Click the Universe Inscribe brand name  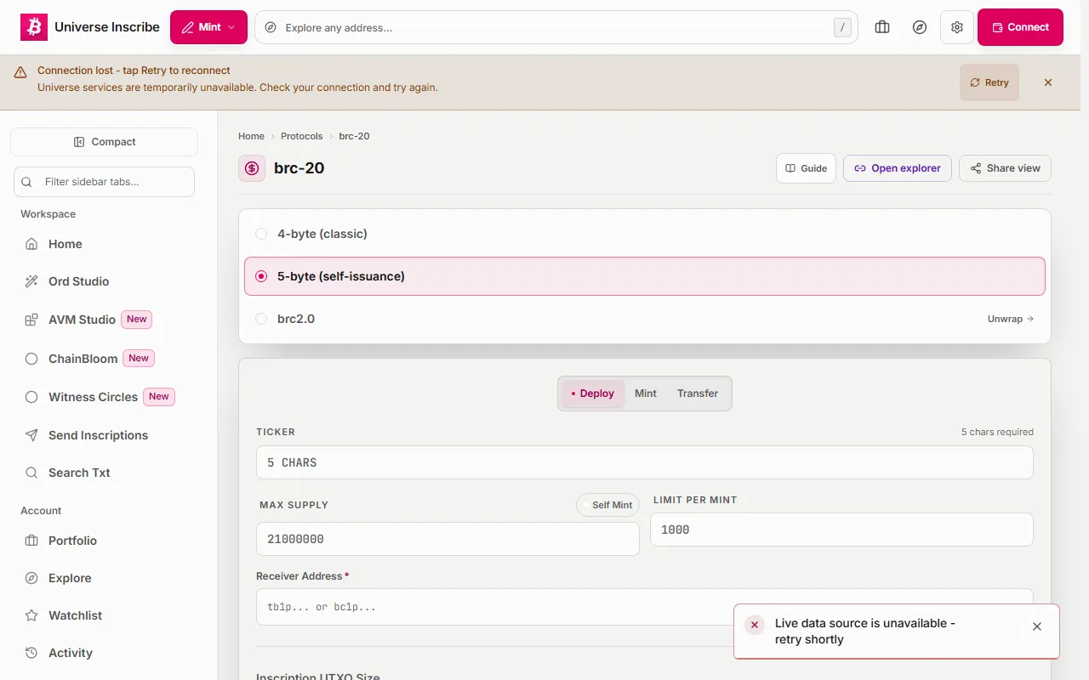pos(107,27)
